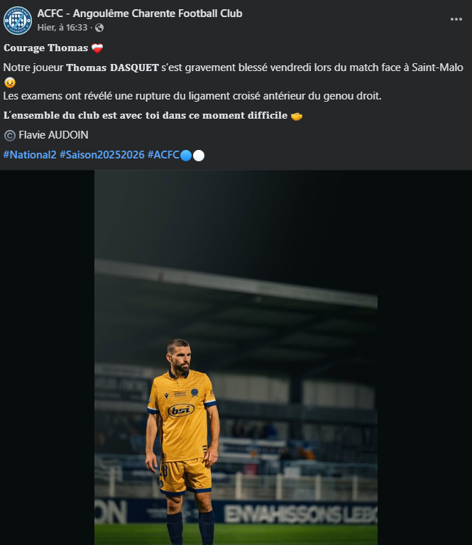Click the public globe audience icon
This screenshot has height=545, width=472.
click(99, 28)
